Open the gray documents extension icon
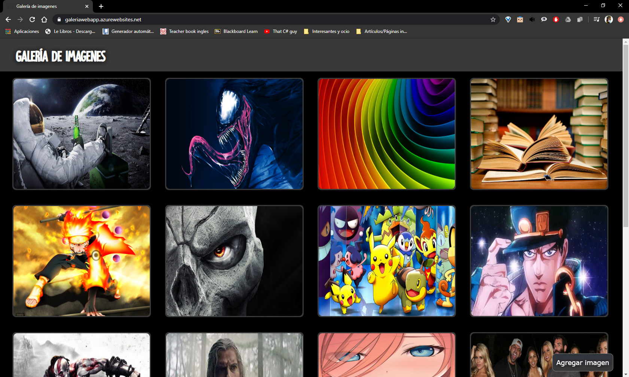Image resolution: width=629 pixels, height=377 pixels. pyautogui.click(x=580, y=19)
